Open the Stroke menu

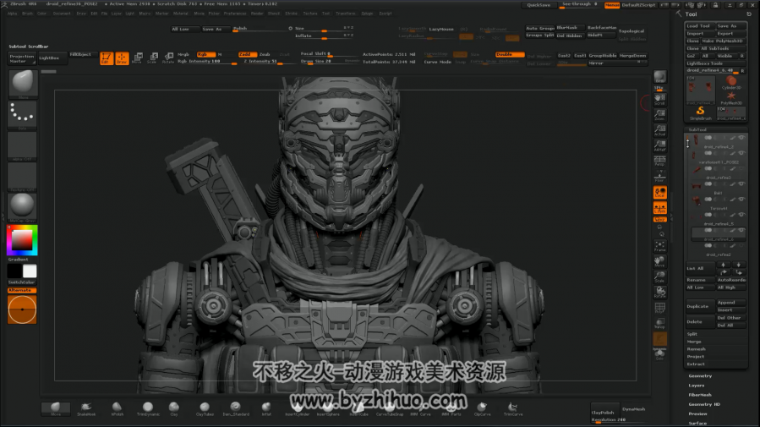coord(292,14)
